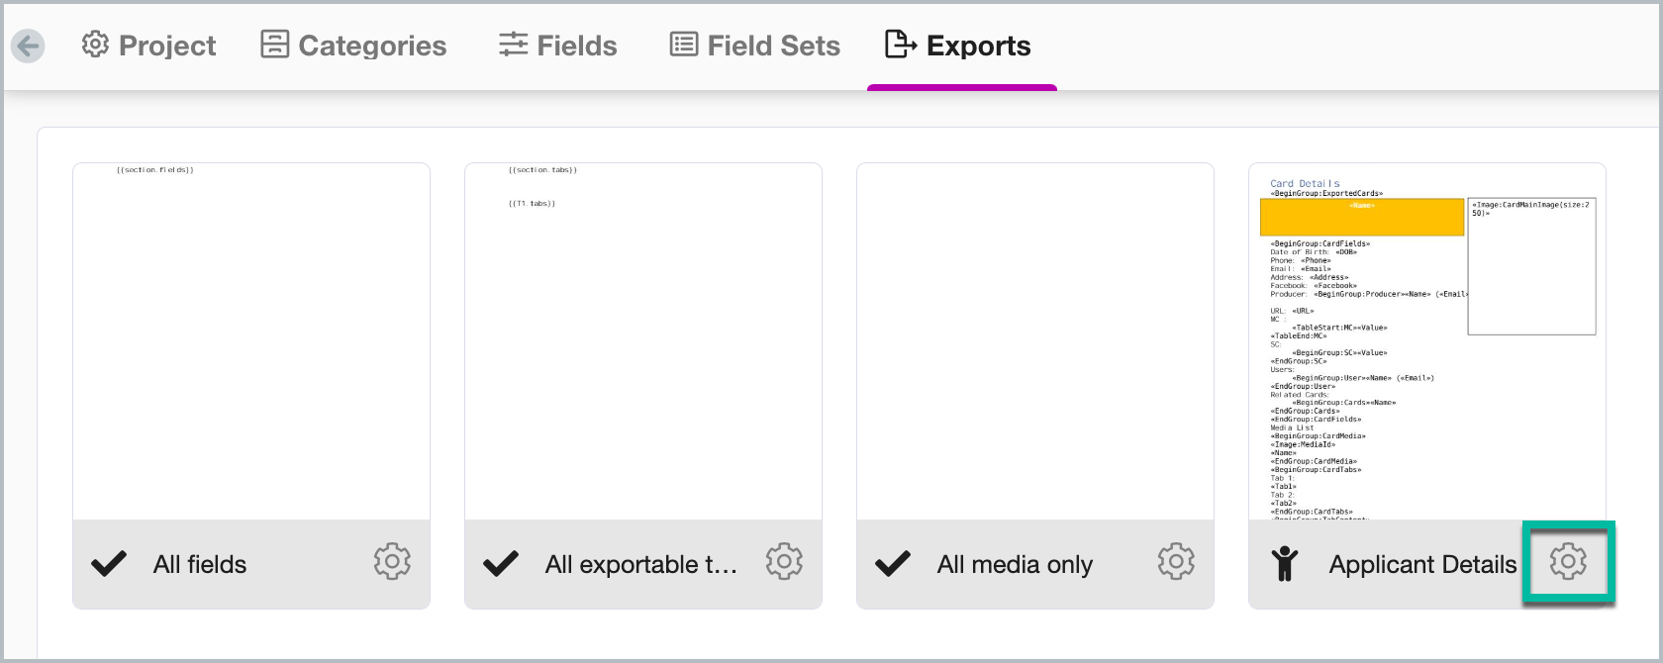Click the Applicant Details label
The image size is (1663, 663).
click(x=1422, y=564)
